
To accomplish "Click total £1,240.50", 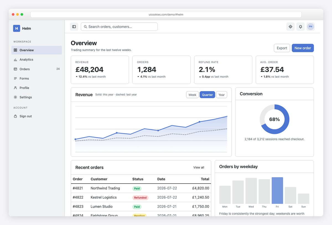I will coord(201,197).
